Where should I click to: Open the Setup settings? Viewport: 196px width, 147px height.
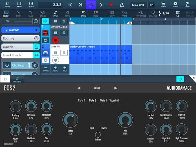pos(175,4)
